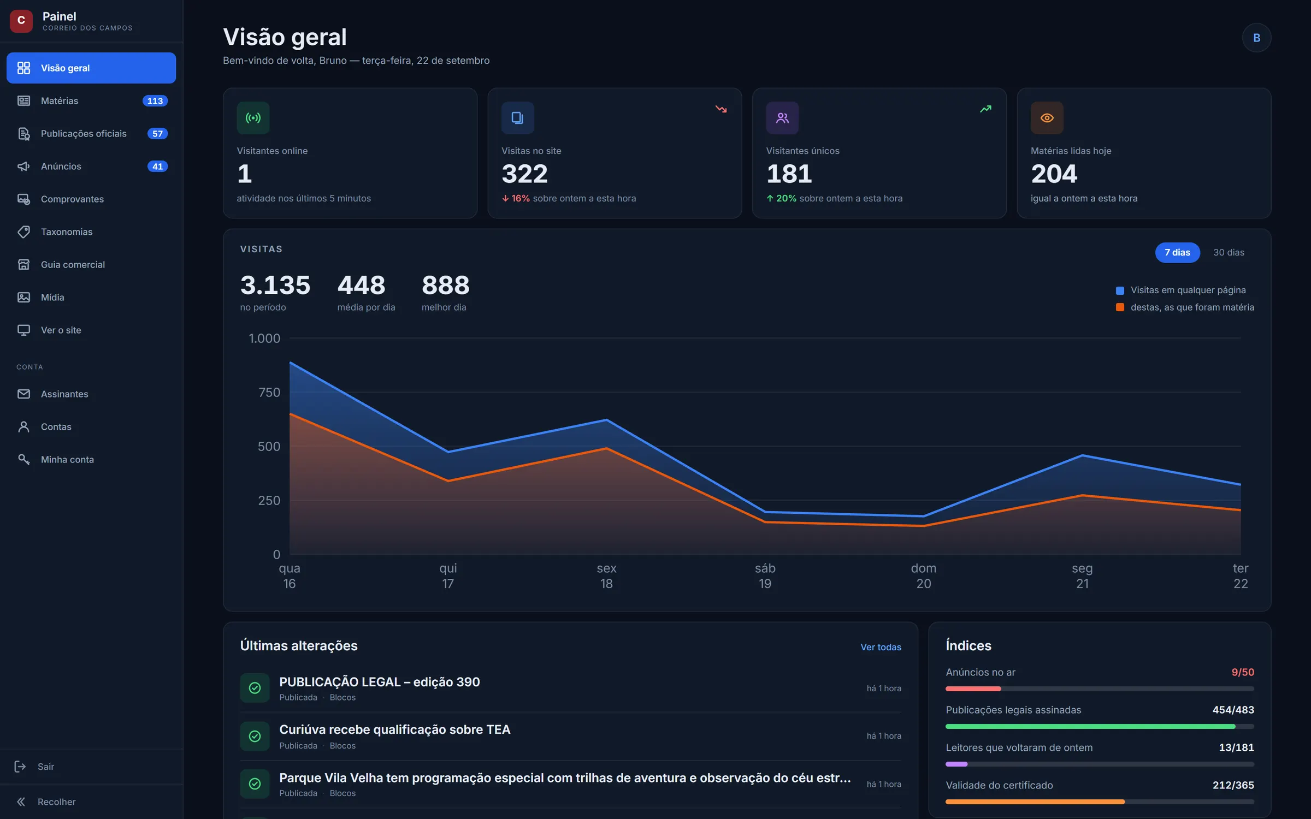Click the Minha conta key icon

tap(23, 459)
